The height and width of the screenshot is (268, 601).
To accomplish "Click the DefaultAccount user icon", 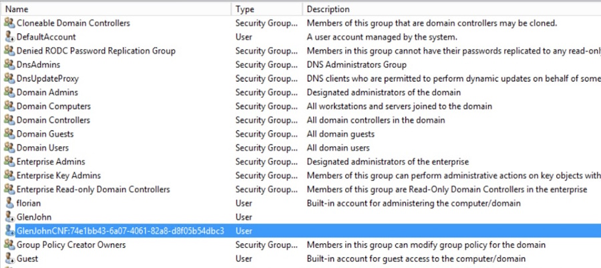I will pyautogui.click(x=9, y=37).
